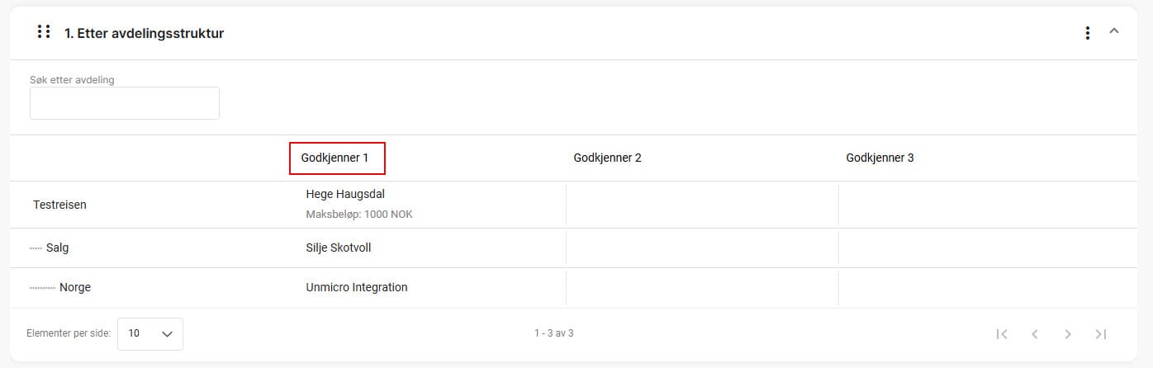Jump to the last page
This screenshot has height=368, width=1153.
tap(1101, 334)
